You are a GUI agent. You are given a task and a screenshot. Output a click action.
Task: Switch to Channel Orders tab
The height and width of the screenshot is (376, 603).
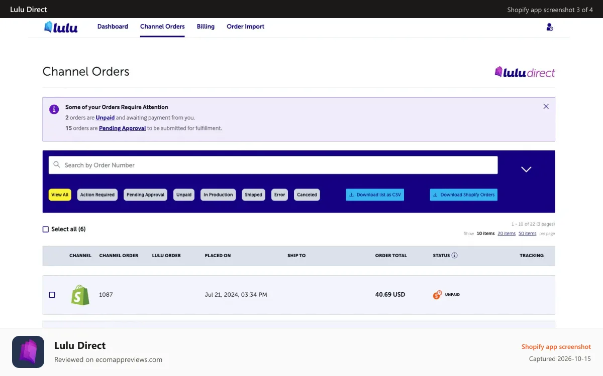tap(162, 27)
